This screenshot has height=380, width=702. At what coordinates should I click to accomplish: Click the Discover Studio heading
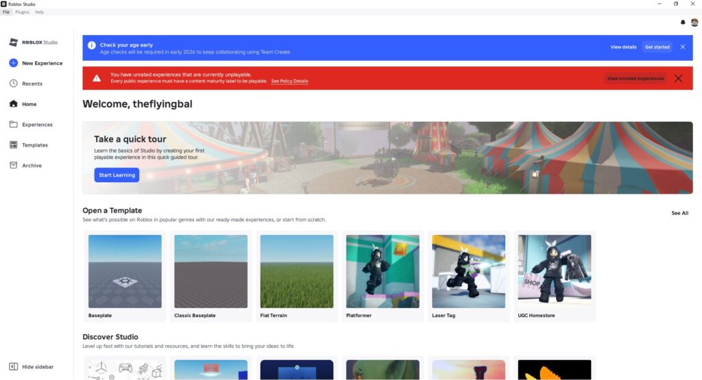pos(110,337)
